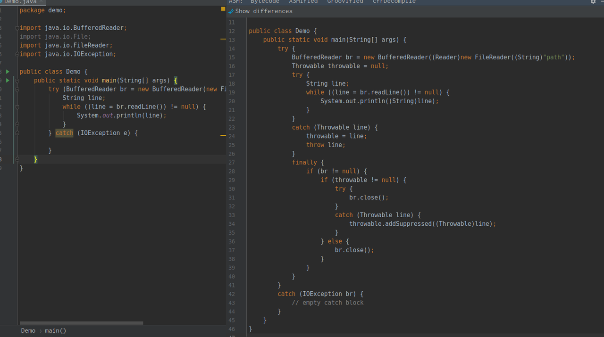Select the CfrDecompile tab
This screenshot has height=337, width=604.
tap(394, 2)
